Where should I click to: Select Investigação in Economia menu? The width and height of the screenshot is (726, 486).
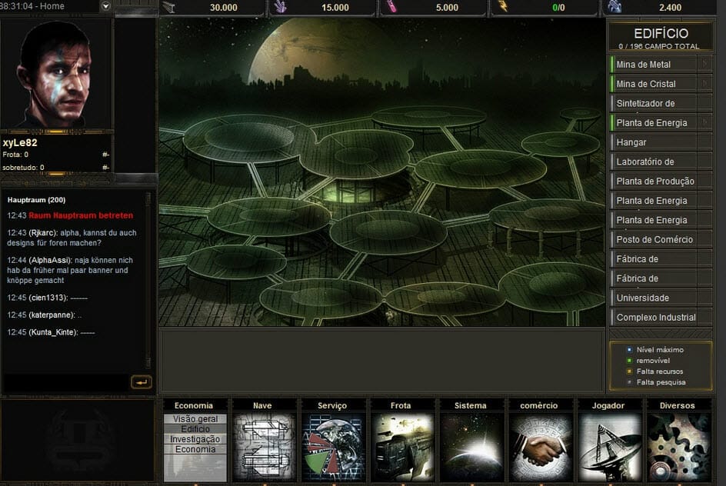click(x=195, y=439)
